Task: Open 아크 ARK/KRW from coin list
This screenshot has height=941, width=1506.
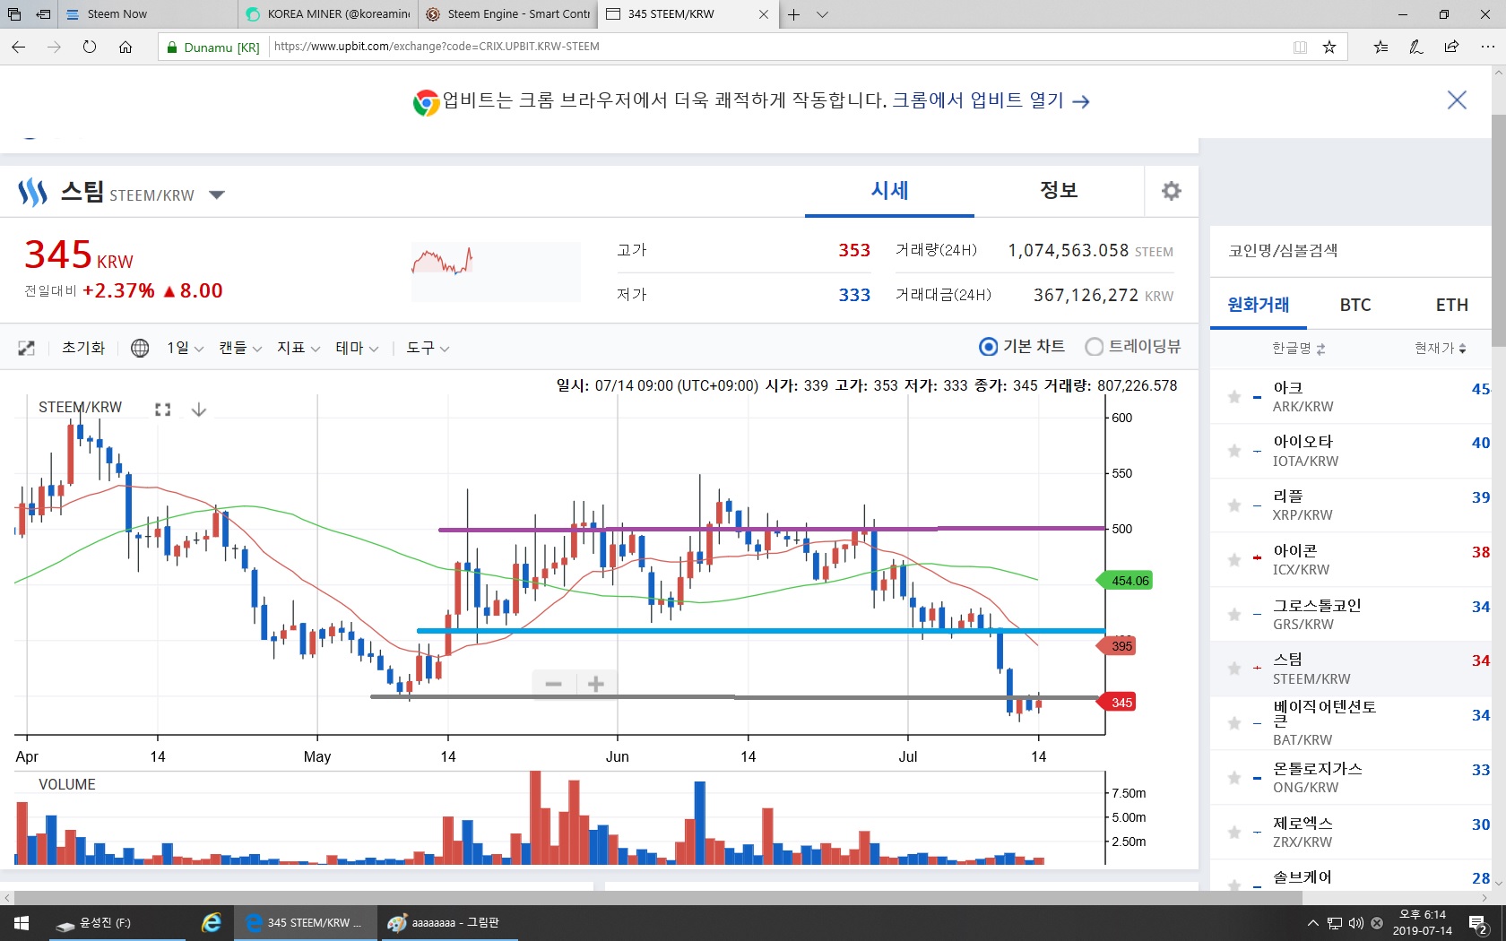Action: [x=1351, y=396]
